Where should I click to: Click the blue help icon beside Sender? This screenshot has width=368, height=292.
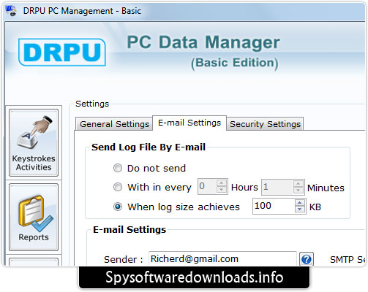point(307,259)
